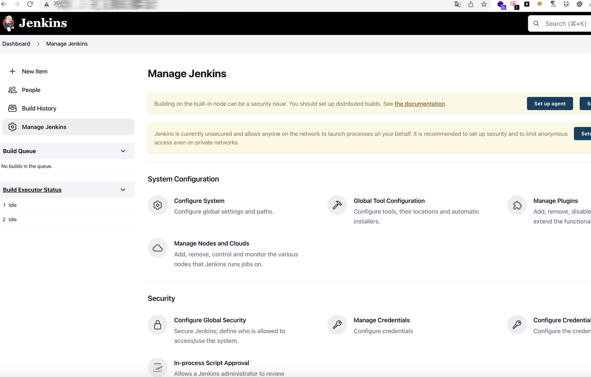Click the Manage Jenkins gear icon in sidebar

click(x=12, y=127)
